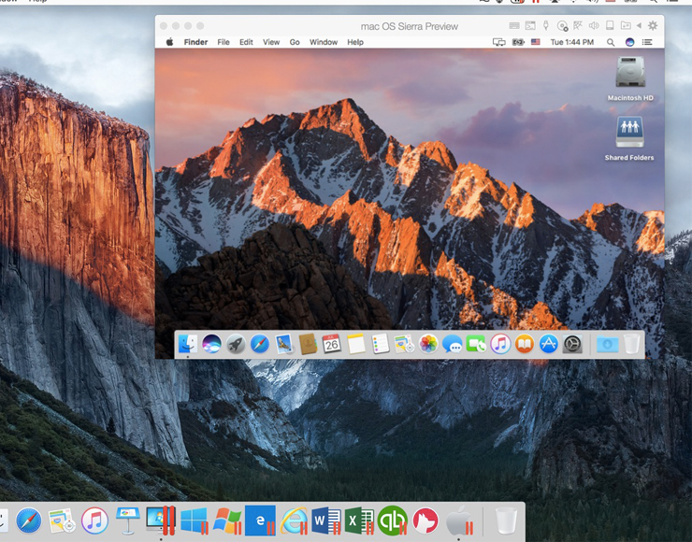Launch Photos in the Sierra dock
Viewport: 692px width, 542px height.
[428, 344]
